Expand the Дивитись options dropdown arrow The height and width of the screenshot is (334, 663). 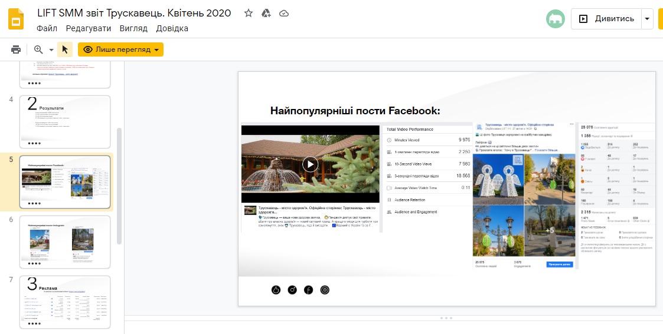pyautogui.click(x=647, y=19)
